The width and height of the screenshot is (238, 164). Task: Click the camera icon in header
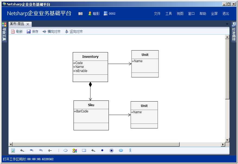(80, 14)
